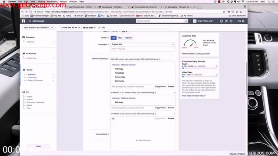Go to Placements in Ad Set sidebar
Viewport: 278px width, 156px height.
coord(32,77)
